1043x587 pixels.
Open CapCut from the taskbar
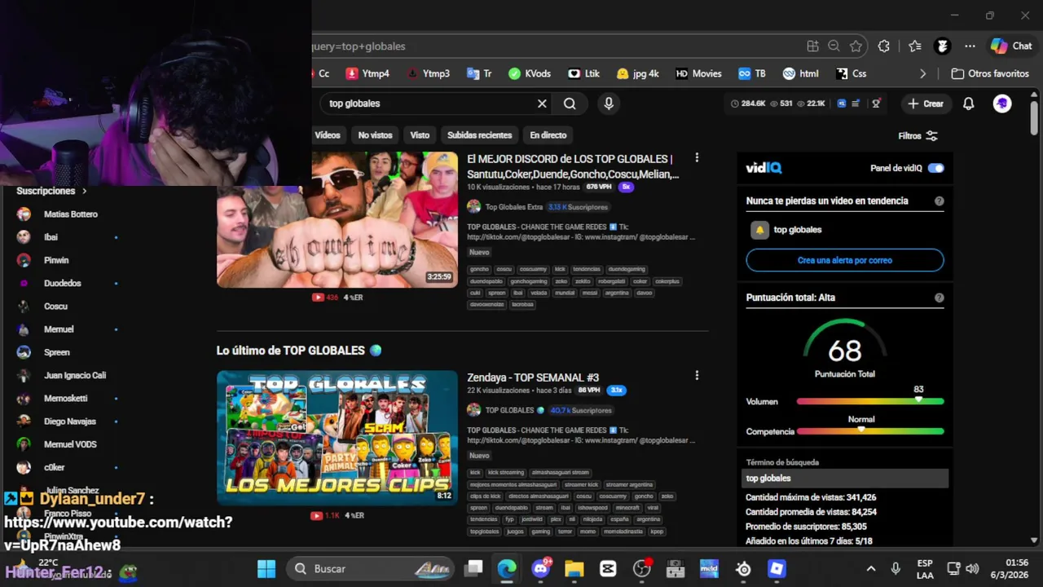(x=608, y=569)
